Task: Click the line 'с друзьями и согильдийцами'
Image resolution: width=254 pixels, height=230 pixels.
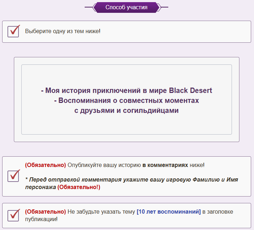Action: click(127, 110)
